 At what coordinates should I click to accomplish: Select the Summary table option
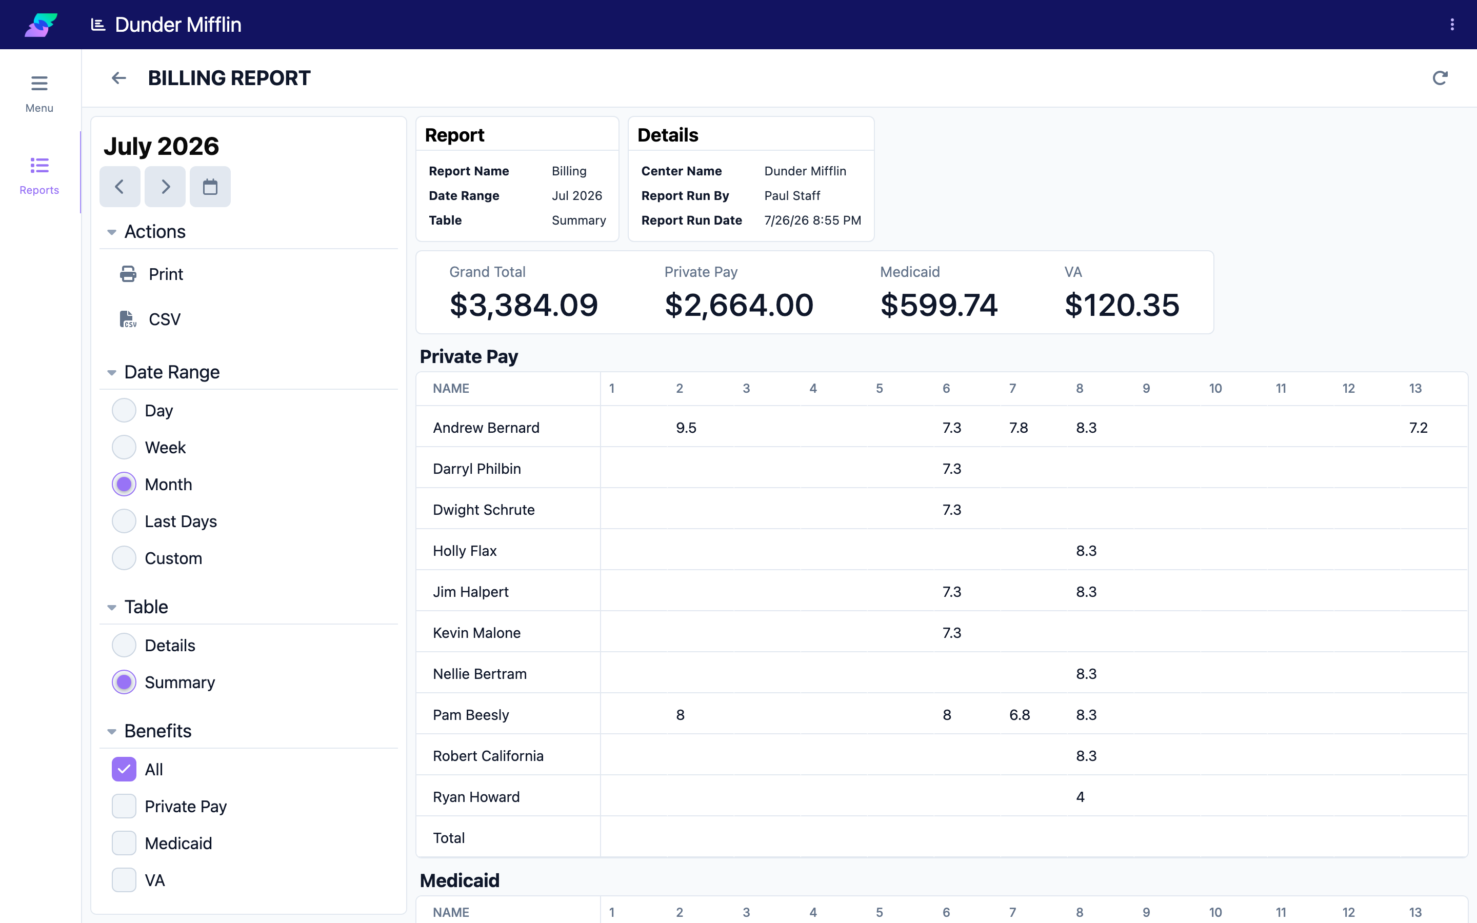click(x=124, y=683)
